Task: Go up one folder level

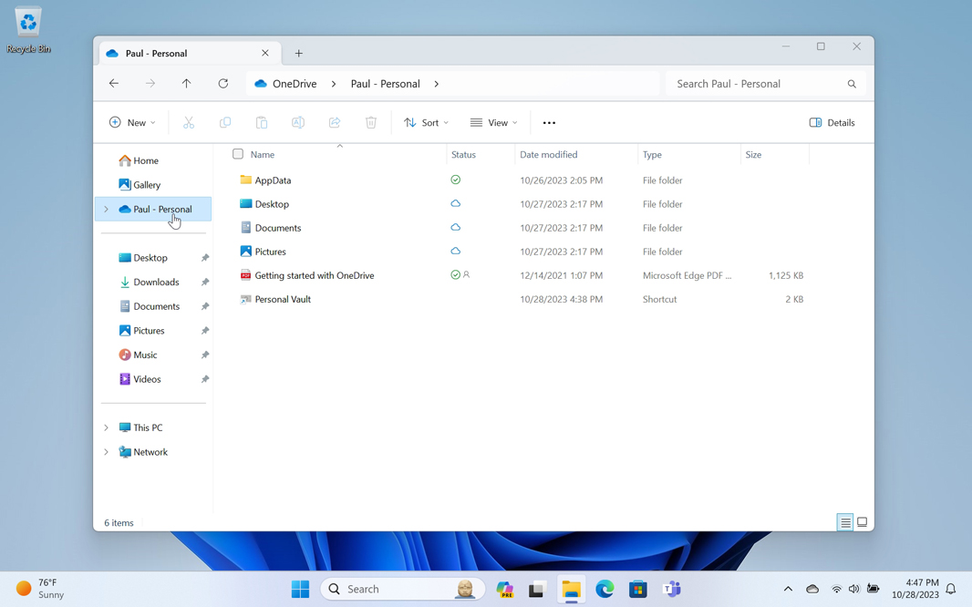Action: (x=187, y=84)
